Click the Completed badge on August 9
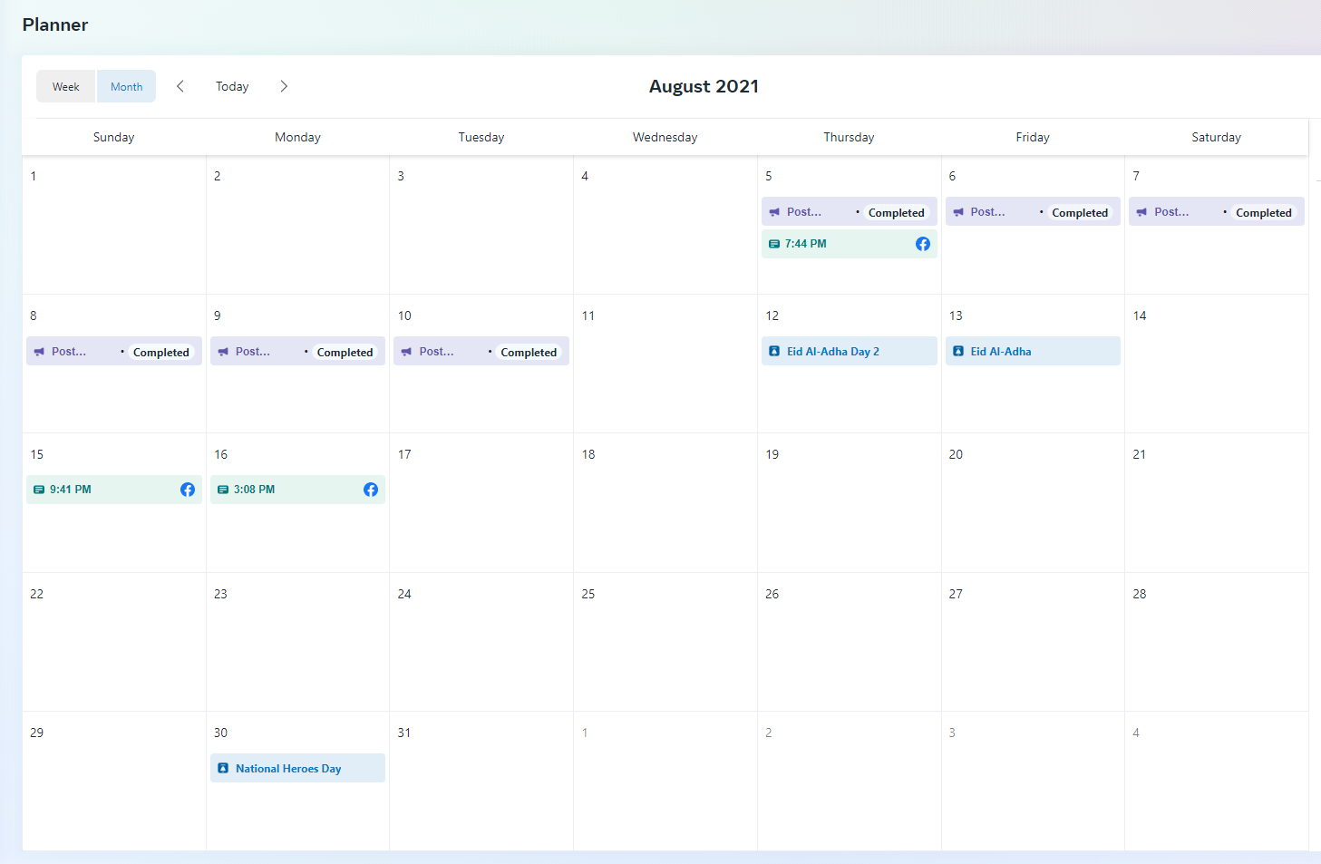1321x864 pixels. pos(345,353)
